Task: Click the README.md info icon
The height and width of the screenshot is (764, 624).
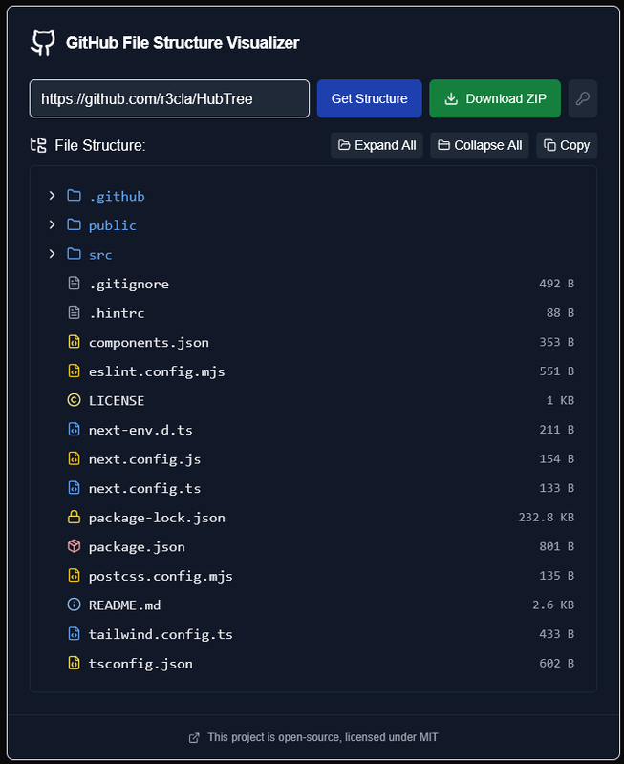Action: [74, 605]
